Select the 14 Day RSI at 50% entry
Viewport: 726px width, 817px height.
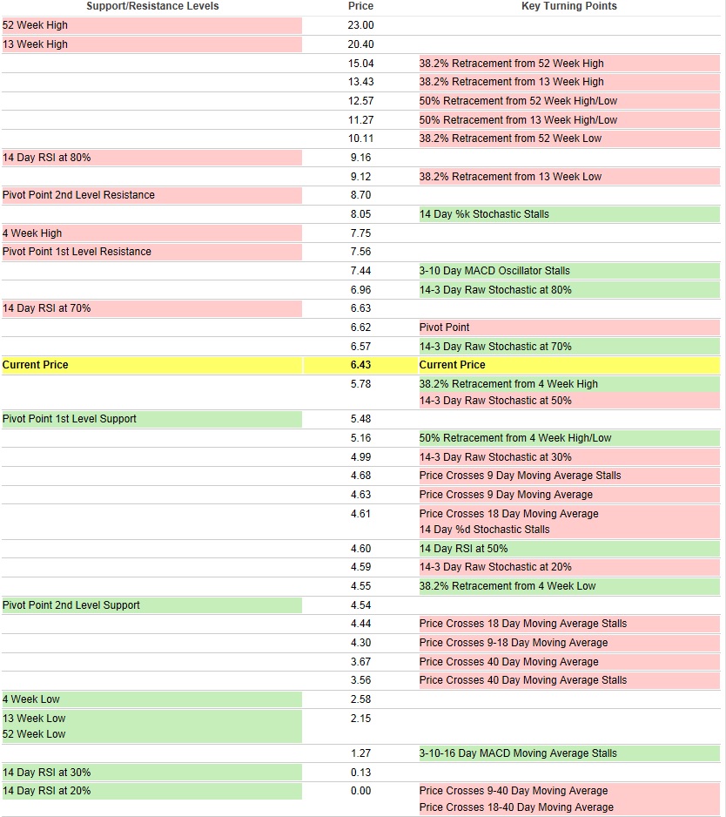coord(463,549)
